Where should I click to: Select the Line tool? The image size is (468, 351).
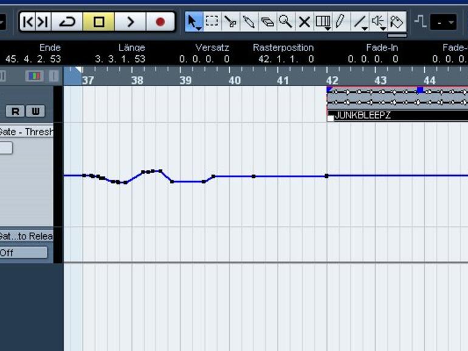[x=359, y=21]
